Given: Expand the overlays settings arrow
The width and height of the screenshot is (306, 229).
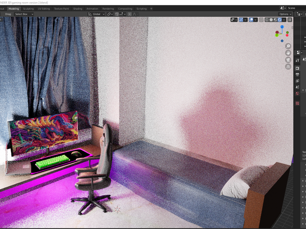Looking at the screenshot, I should click(256, 20).
